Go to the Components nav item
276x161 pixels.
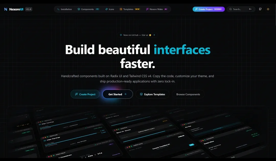(88, 9)
